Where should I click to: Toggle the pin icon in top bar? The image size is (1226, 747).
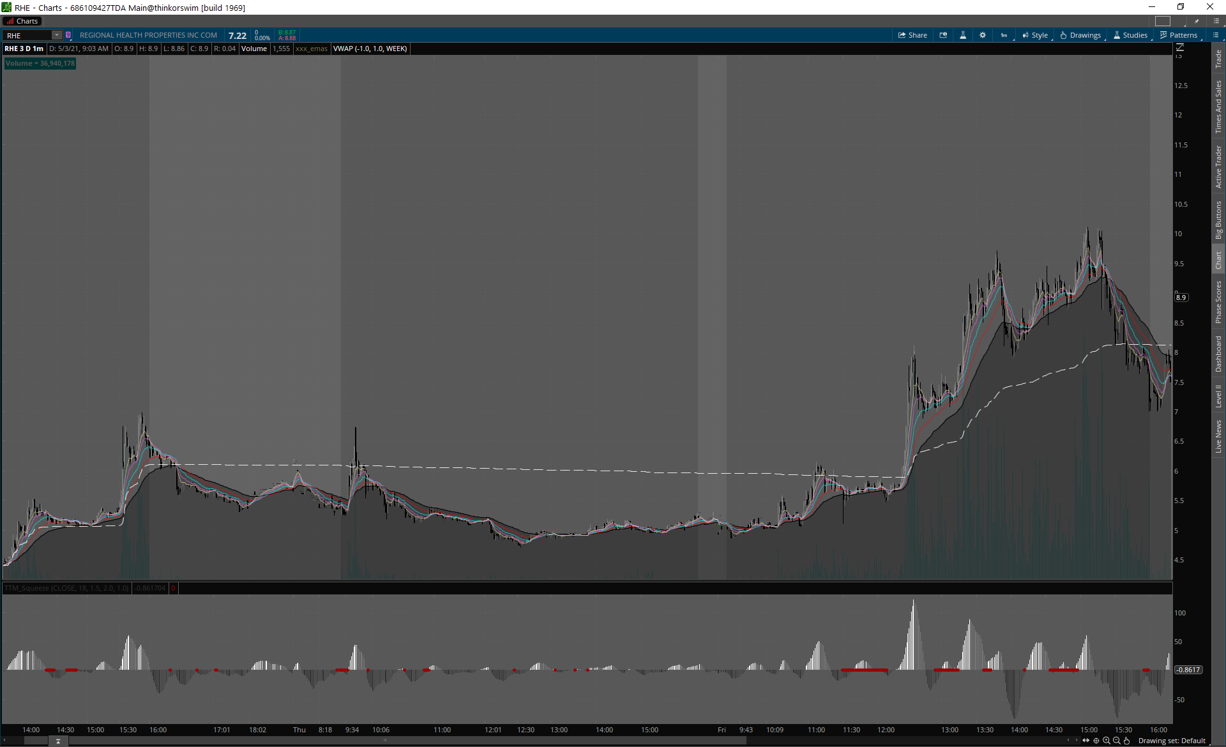[1197, 21]
